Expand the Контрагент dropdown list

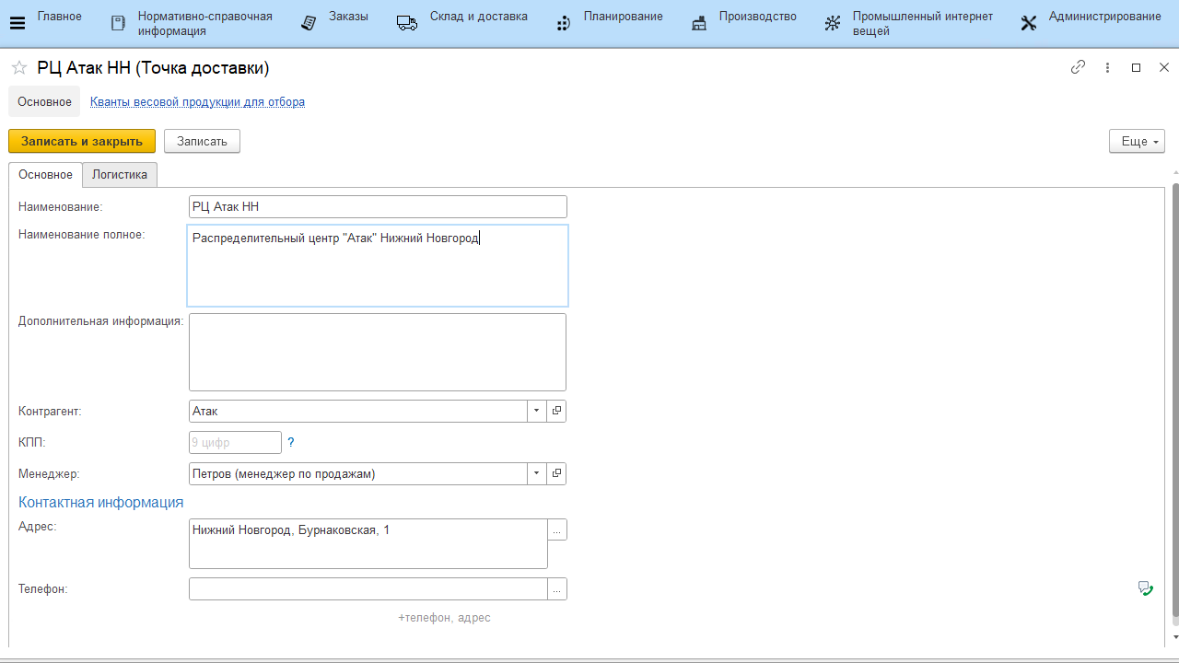point(537,412)
